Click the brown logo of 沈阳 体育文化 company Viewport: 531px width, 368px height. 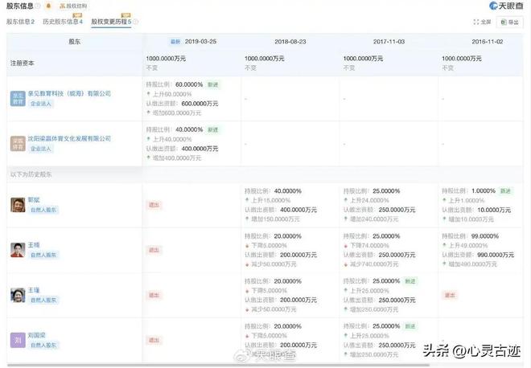[x=18, y=143]
